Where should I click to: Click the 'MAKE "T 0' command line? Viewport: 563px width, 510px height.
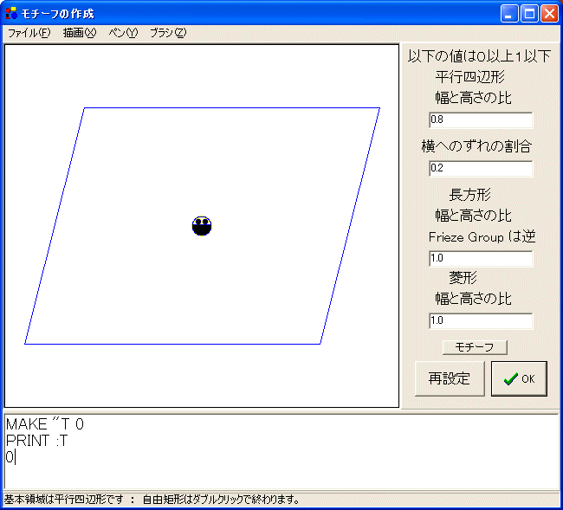click(45, 424)
